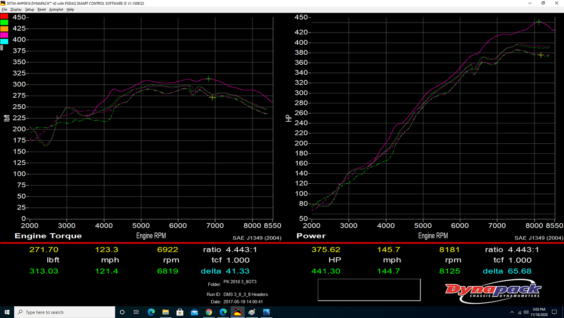Launch Google Chrome from the taskbar
Image resolution: width=564 pixels, height=318 pixels.
click(209, 312)
